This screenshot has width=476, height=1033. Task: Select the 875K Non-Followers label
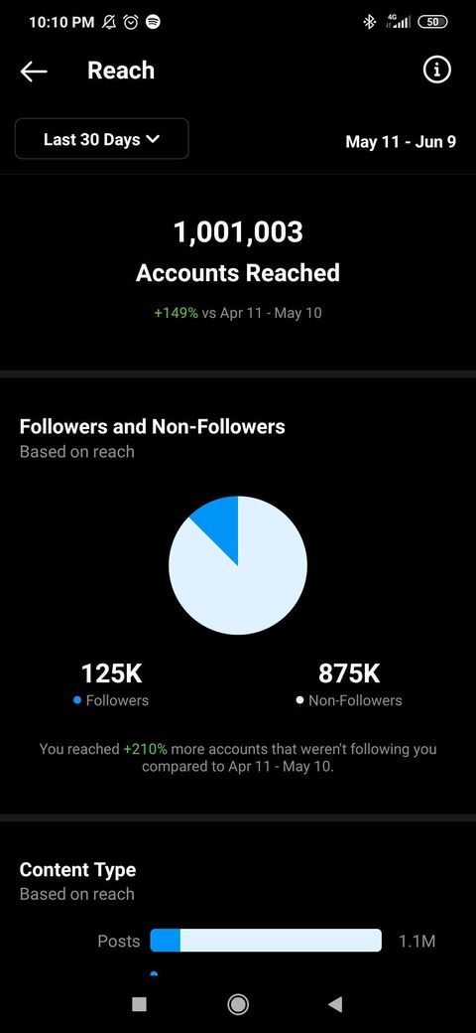[x=349, y=685]
